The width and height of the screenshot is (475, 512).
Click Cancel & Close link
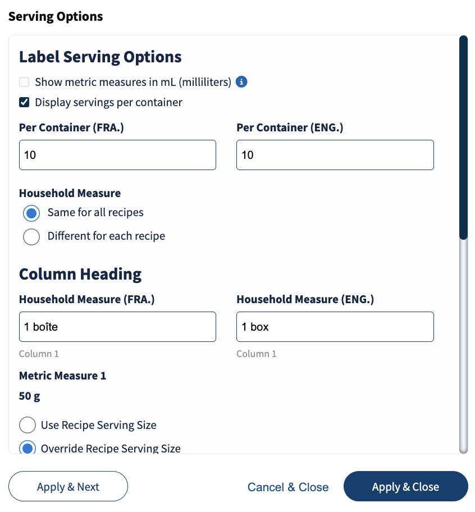point(288,487)
